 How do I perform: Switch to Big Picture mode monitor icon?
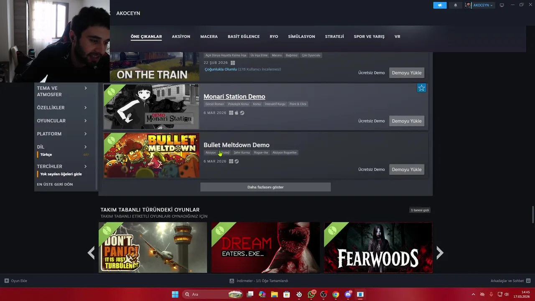click(x=502, y=5)
